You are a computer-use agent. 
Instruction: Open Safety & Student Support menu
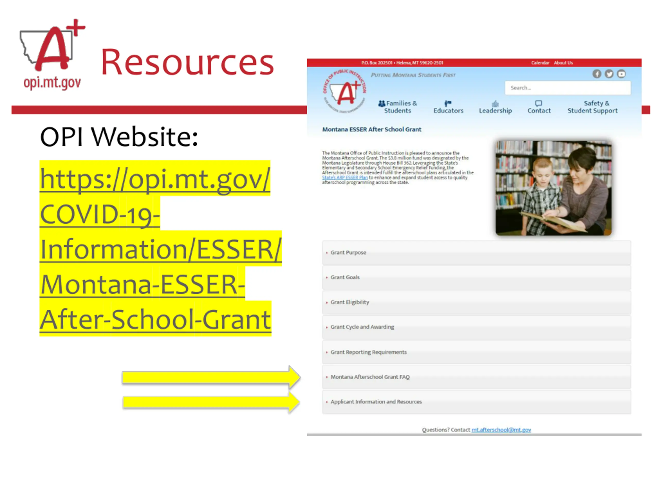coord(592,107)
